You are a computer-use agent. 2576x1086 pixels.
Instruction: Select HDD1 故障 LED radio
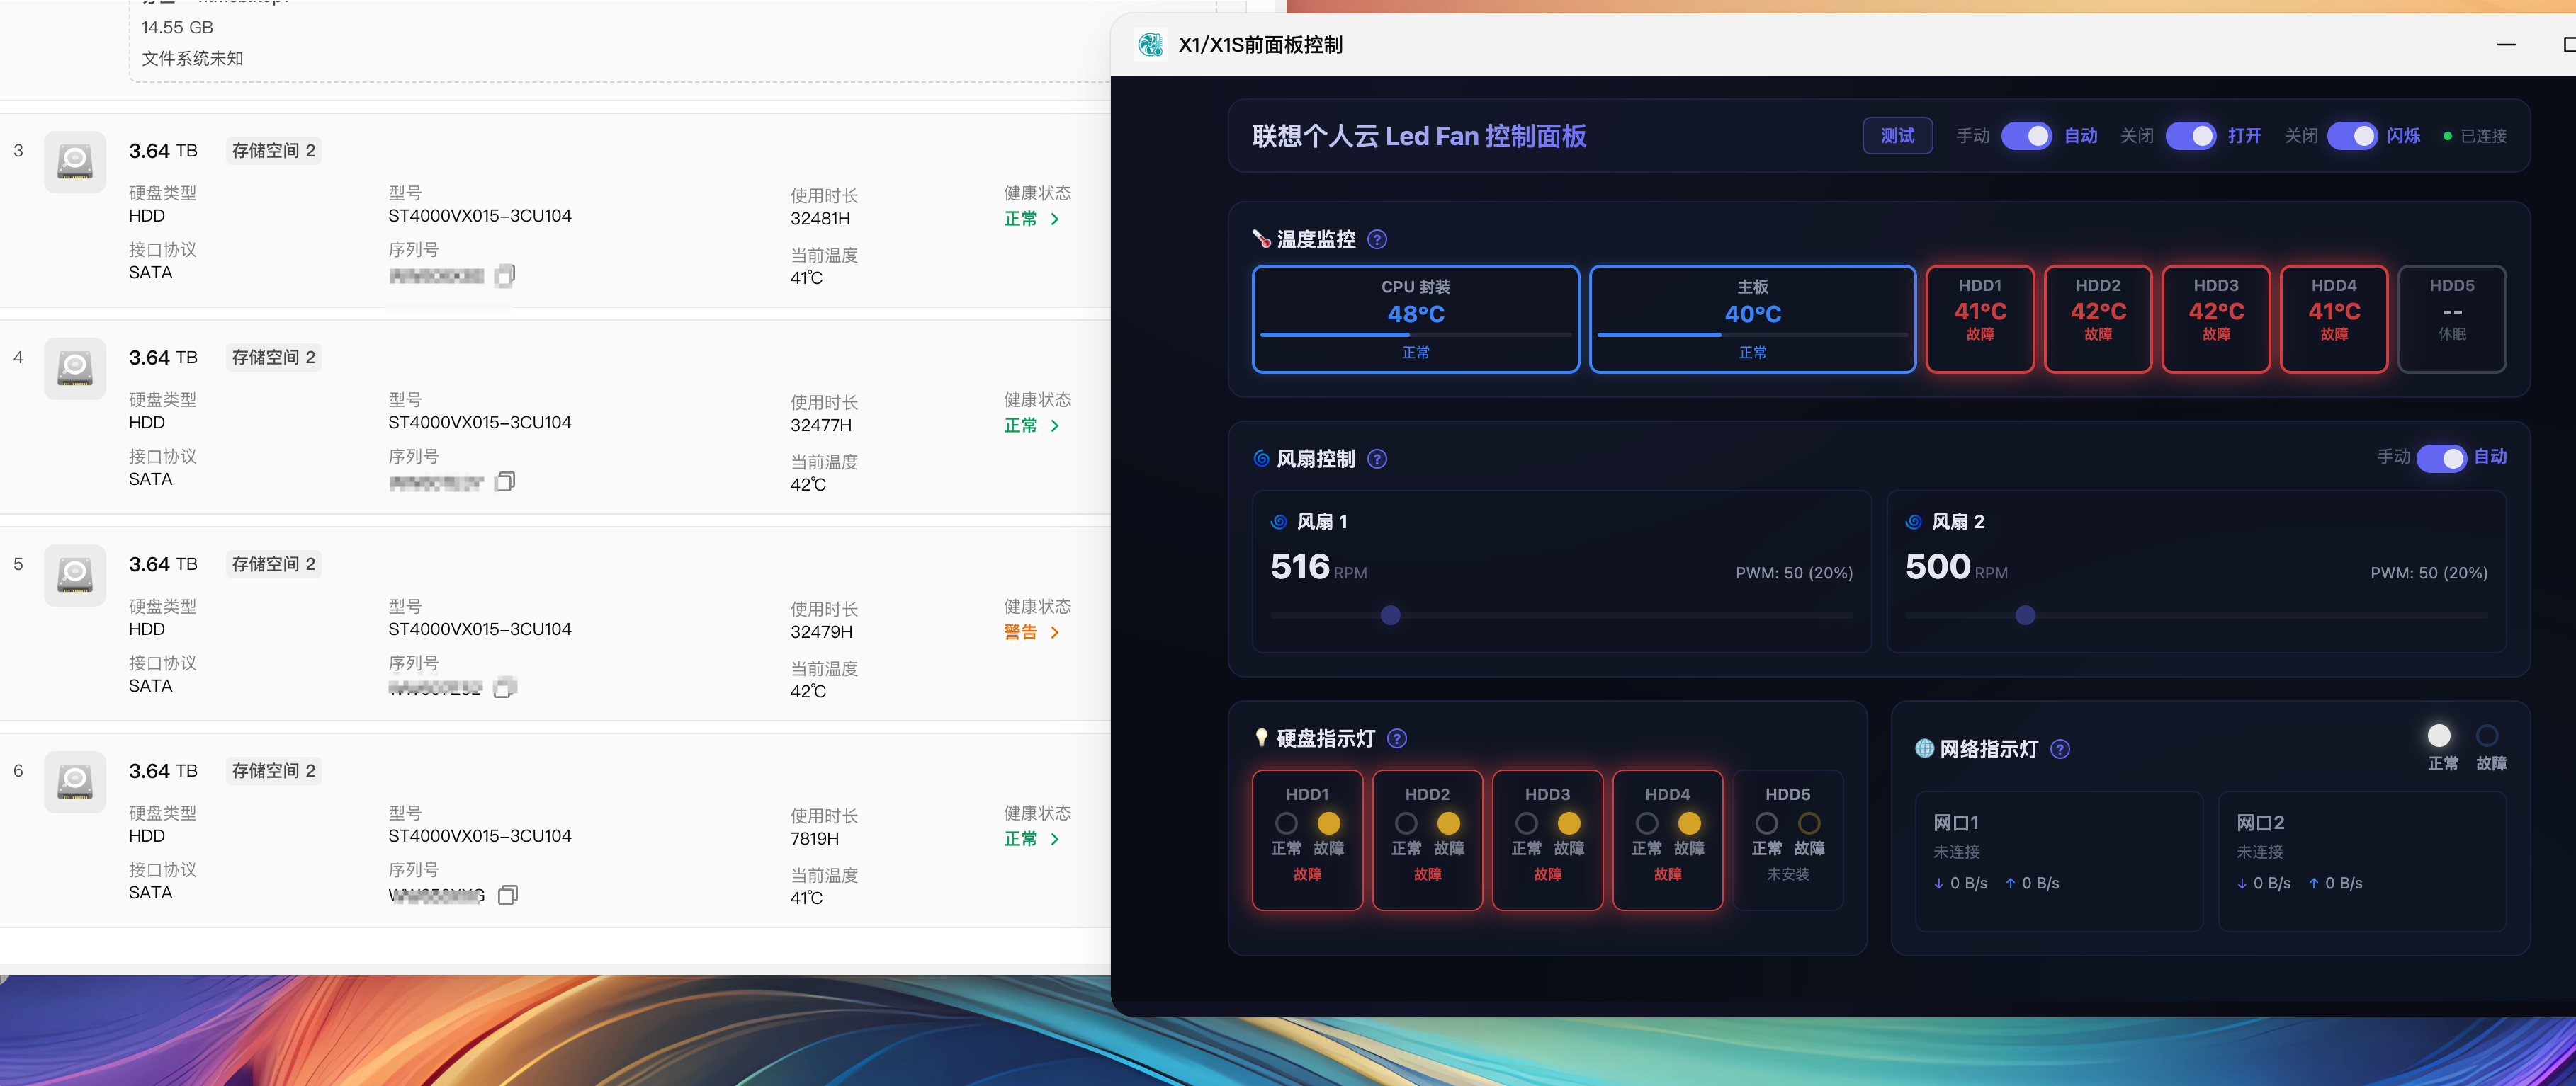coord(1328,823)
